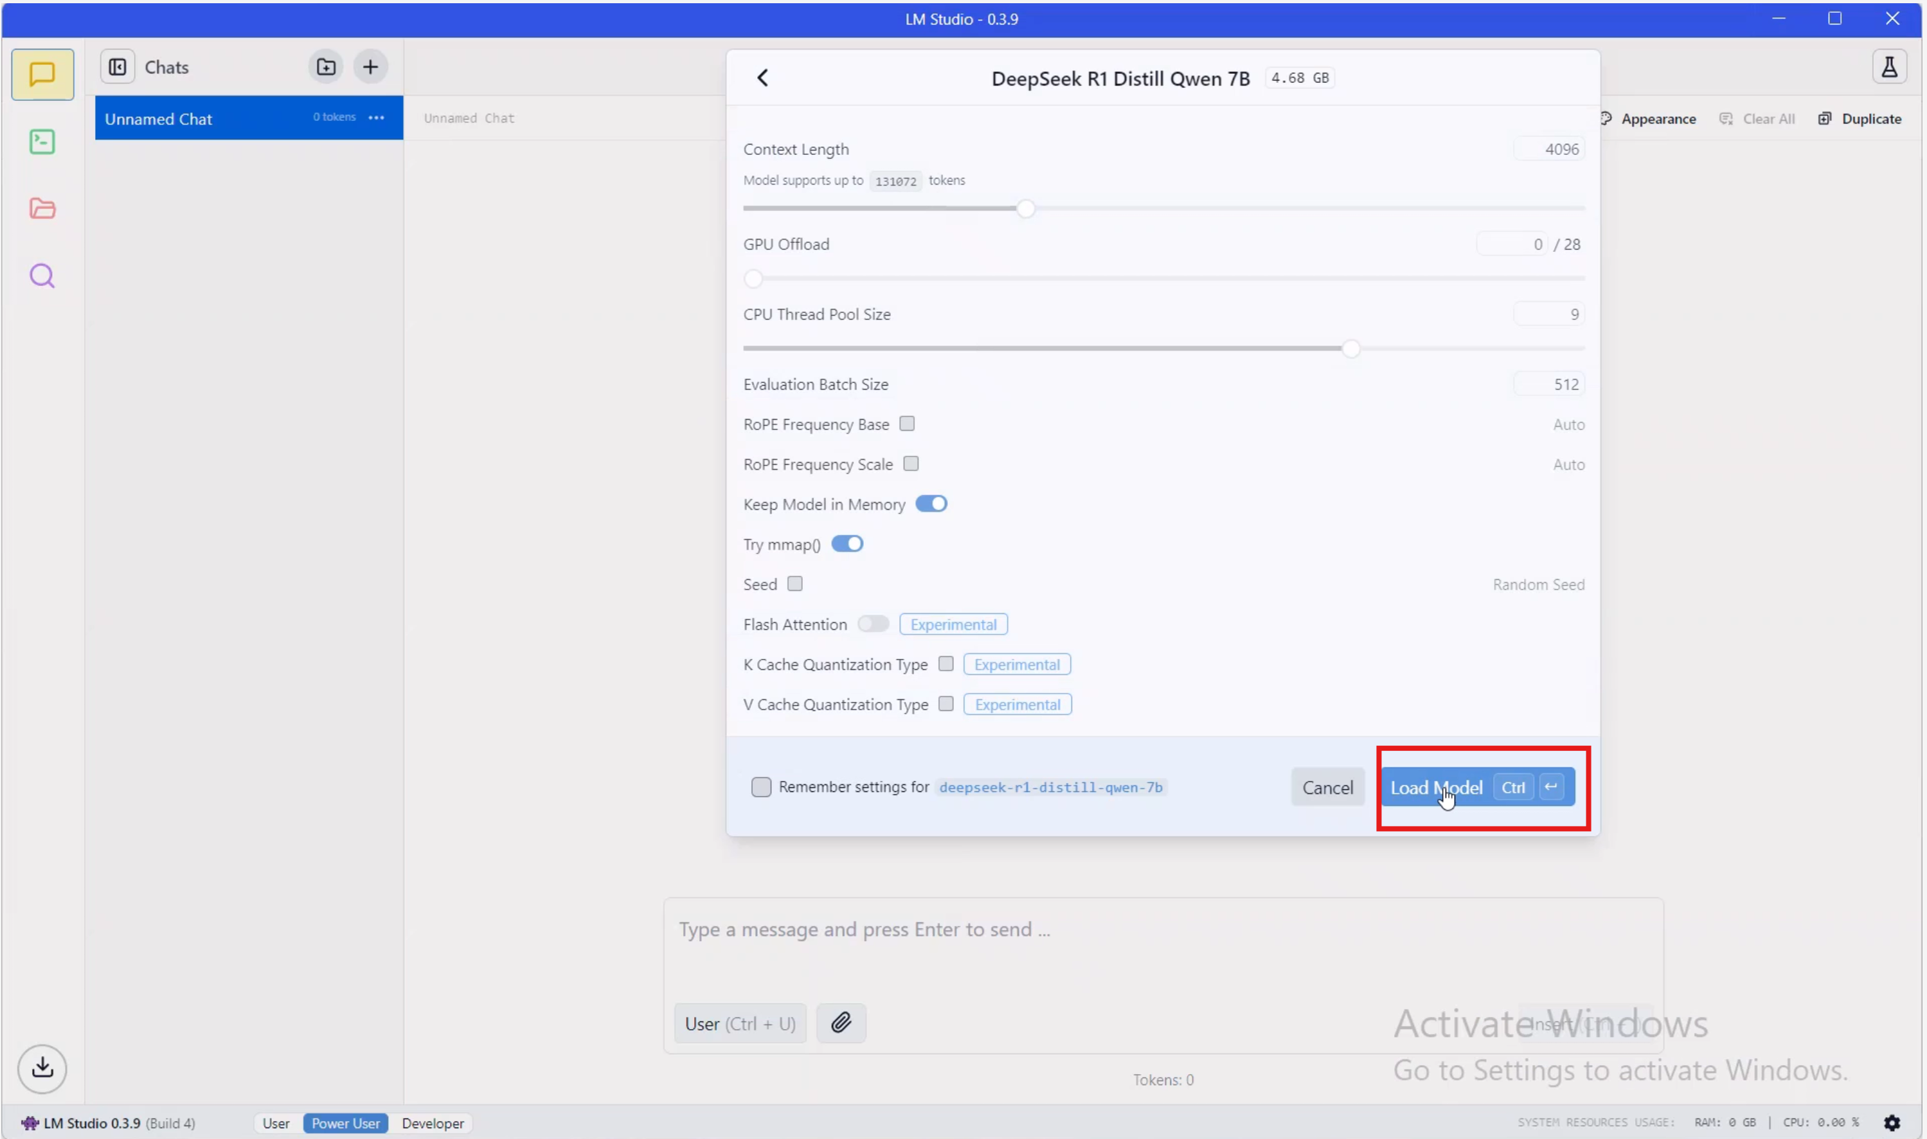Go back with the left arrow in model dialog
This screenshot has width=1927, height=1139.
point(762,78)
